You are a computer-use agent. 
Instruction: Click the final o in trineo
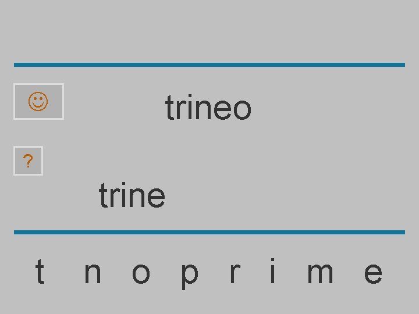coord(242,109)
